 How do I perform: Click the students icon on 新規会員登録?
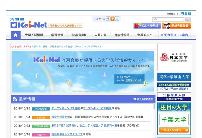click(167, 26)
